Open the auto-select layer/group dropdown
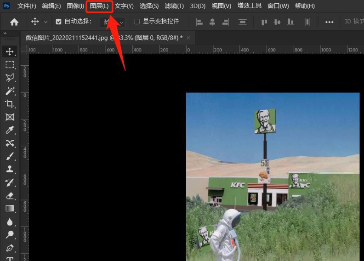 (112, 22)
